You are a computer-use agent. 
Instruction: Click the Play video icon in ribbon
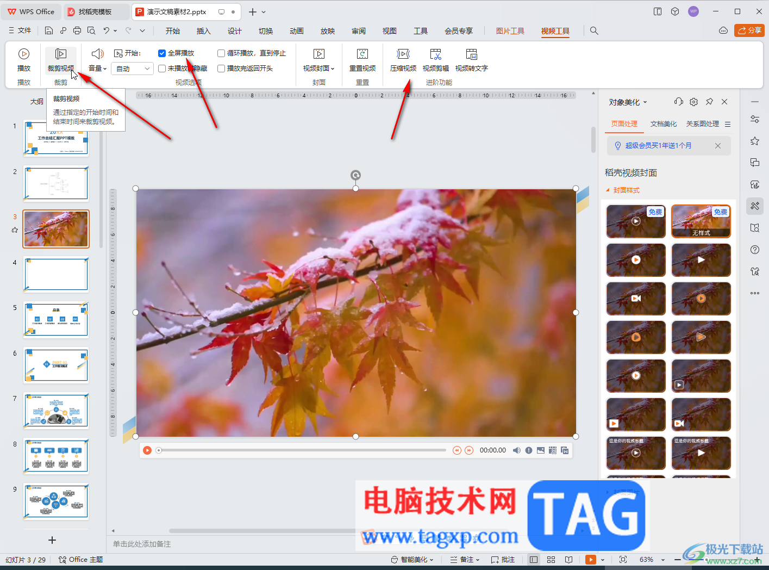(24, 60)
